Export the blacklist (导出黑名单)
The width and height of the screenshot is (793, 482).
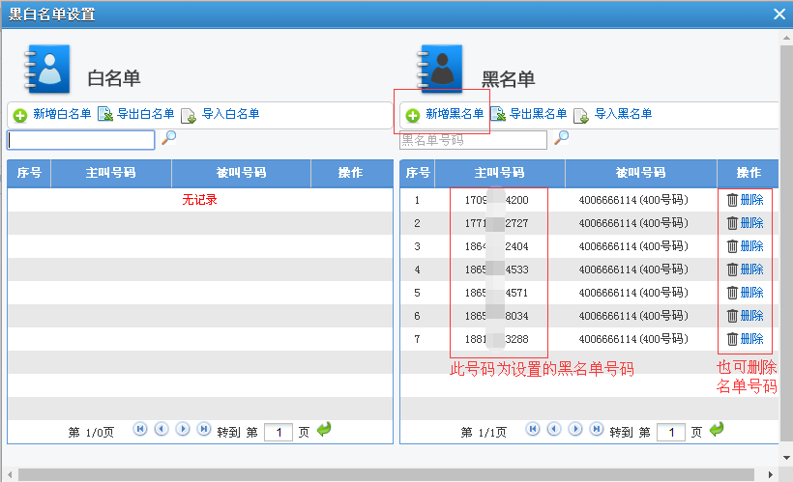point(529,114)
